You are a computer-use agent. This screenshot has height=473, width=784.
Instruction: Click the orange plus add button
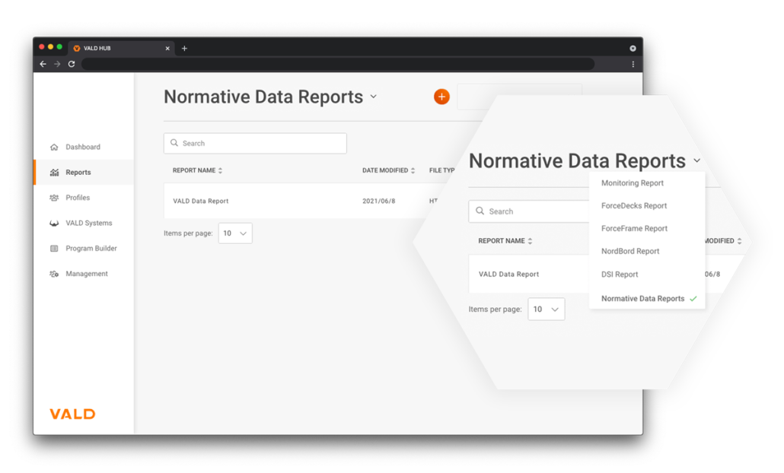[441, 97]
